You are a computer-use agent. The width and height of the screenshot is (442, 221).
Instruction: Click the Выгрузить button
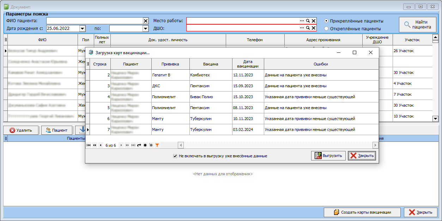pyautogui.click(x=328, y=156)
